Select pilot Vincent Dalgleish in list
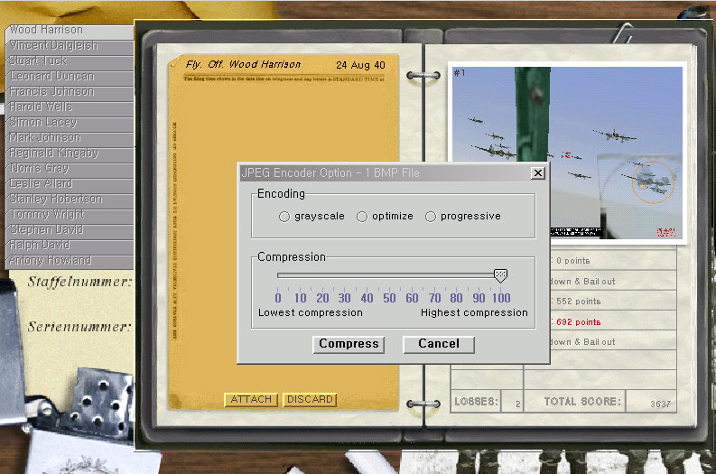This screenshot has width=716, height=474. tap(70, 46)
